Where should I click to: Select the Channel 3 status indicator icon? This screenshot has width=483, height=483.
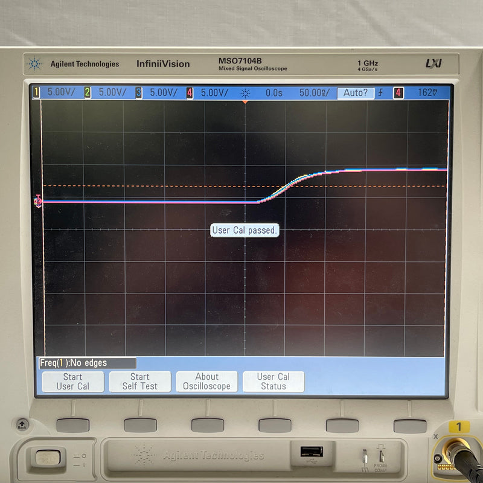tap(138, 92)
